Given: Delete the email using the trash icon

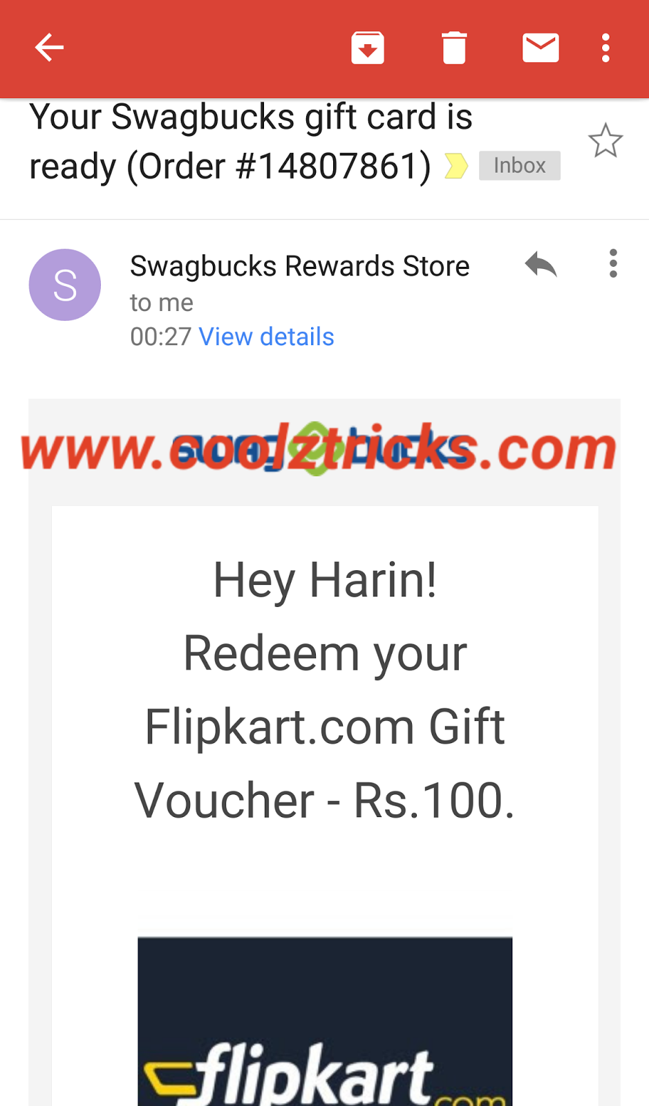Looking at the screenshot, I should [x=454, y=48].
